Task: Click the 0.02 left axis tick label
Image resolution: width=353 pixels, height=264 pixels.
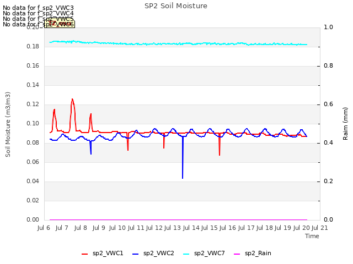Action: pyautogui.click(x=33, y=200)
